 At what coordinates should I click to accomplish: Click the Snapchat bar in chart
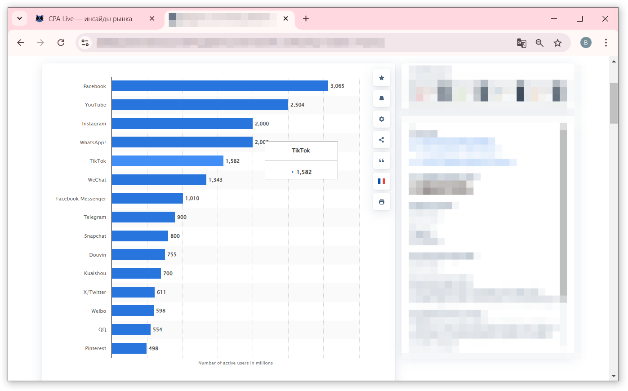tap(140, 236)
